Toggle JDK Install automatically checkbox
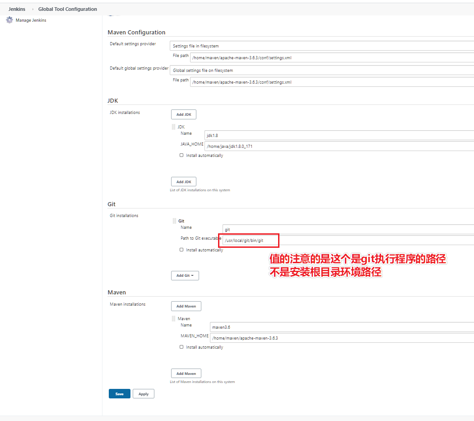The width and height of the screenshot is (474, 421). pyautogui.click(x=181, y=155)
